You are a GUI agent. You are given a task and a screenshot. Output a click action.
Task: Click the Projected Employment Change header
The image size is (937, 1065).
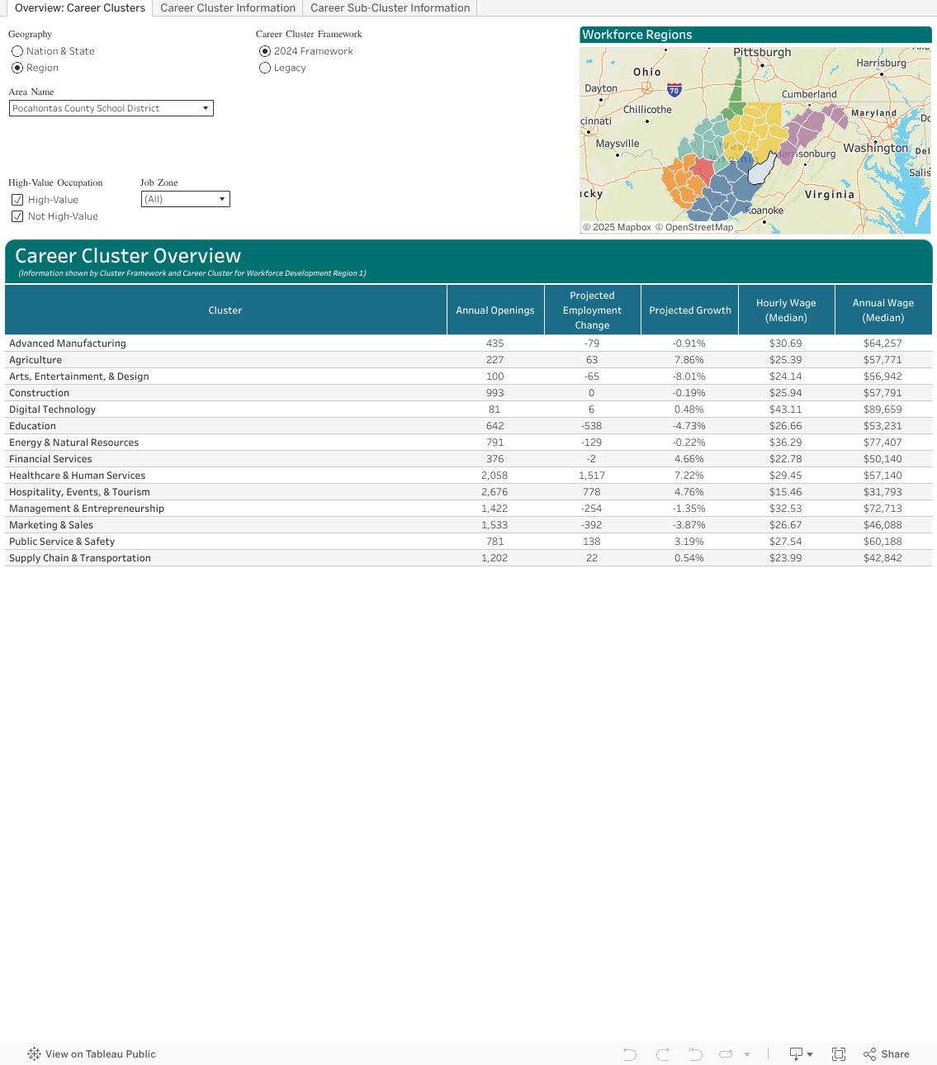(593, 310)
